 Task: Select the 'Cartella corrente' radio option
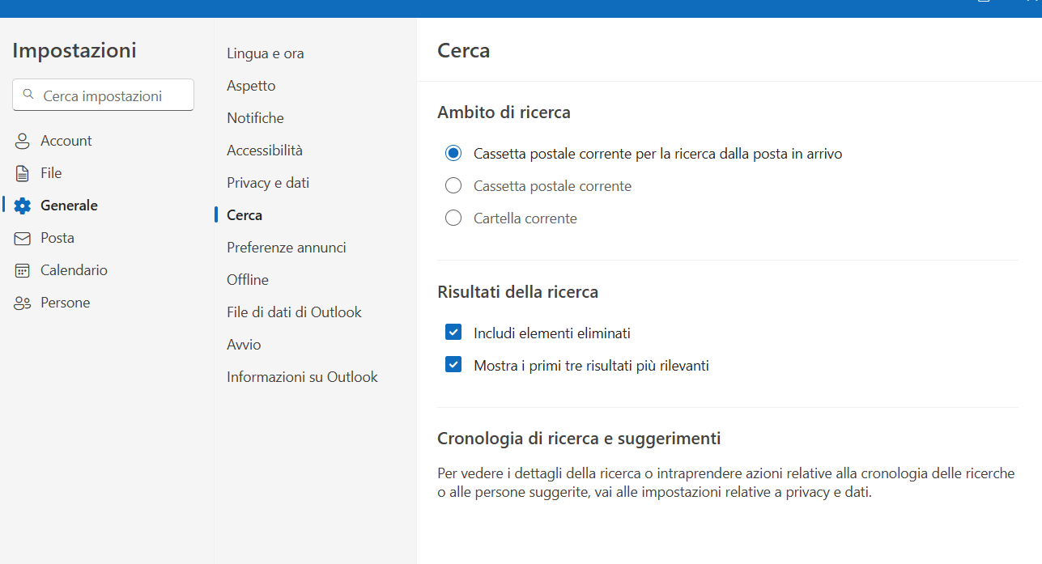(x=453, y=218)
